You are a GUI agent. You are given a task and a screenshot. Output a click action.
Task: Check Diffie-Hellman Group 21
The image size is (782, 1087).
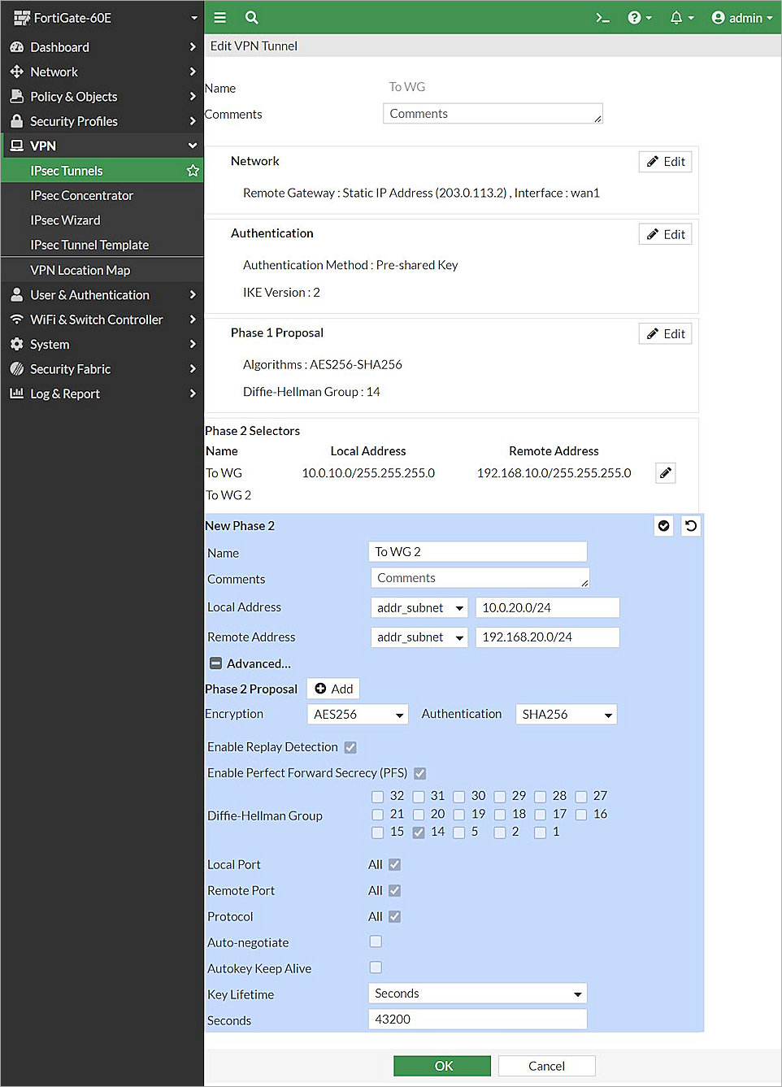click(x=377, y=814)
